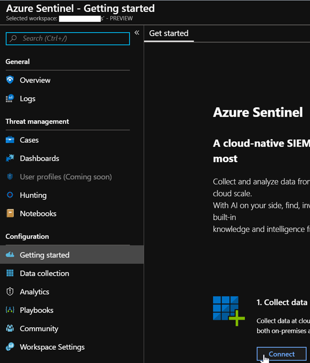Click the Collect data tiles icon

pos(229,311)
